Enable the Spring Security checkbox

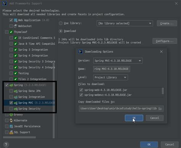[11, 109]
